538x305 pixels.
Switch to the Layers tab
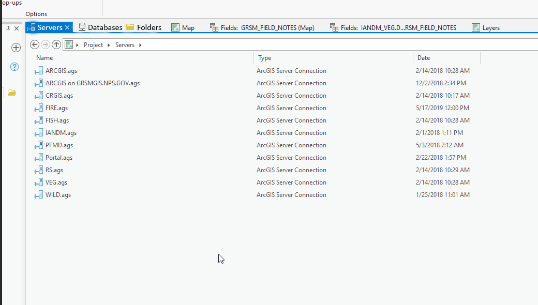tap(486, 28)
